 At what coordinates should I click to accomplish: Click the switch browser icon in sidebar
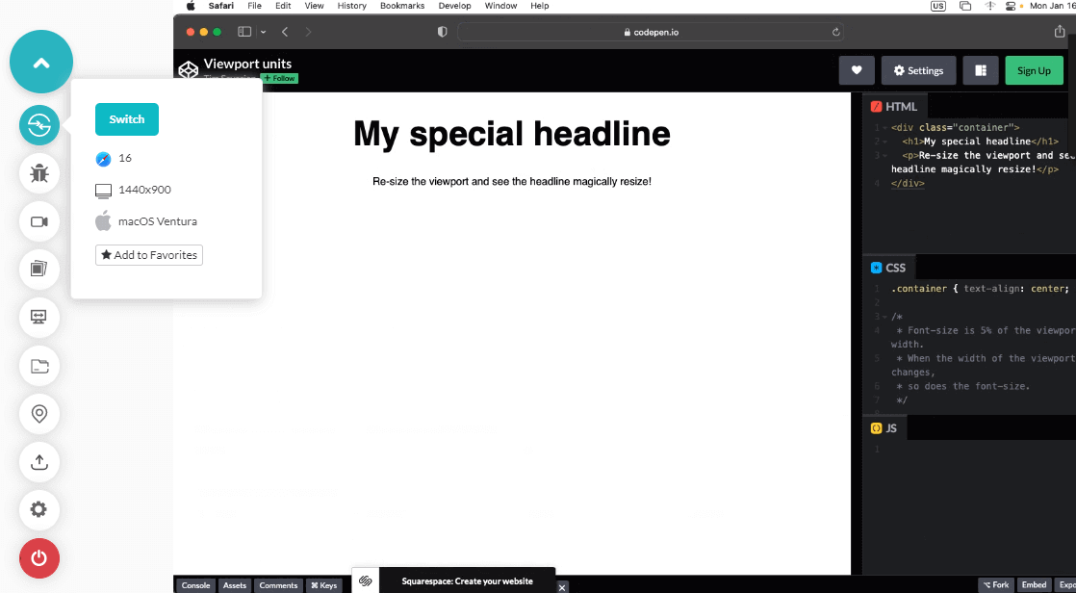point(39,124)
